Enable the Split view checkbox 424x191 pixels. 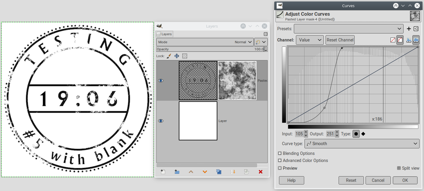tap(399, 168)
